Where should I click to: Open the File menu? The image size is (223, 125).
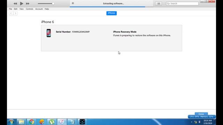(x=10, y=9)
